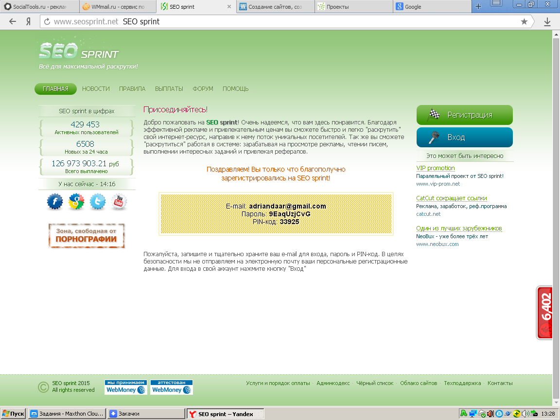The height and width of the screenshot is (420, 560).
Task: Open the browser hamburger menu
Action: 496,3
